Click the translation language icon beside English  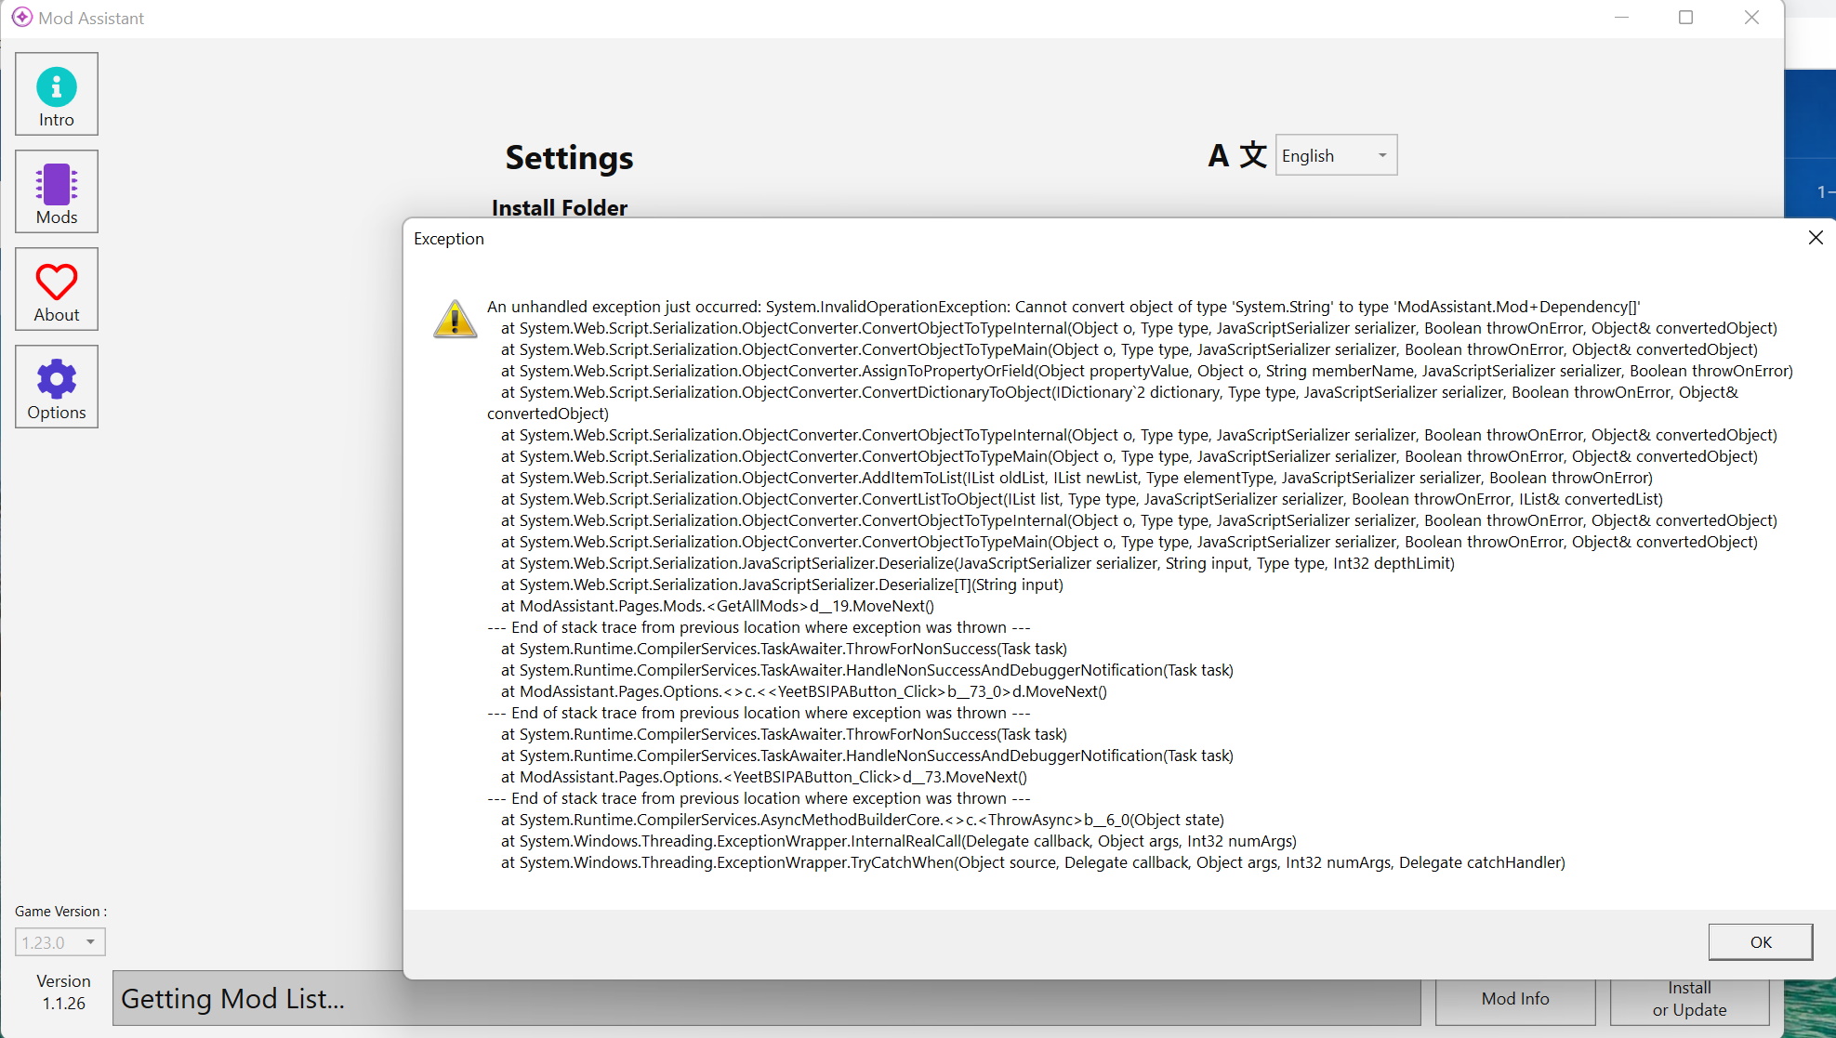pos(1237,155)
